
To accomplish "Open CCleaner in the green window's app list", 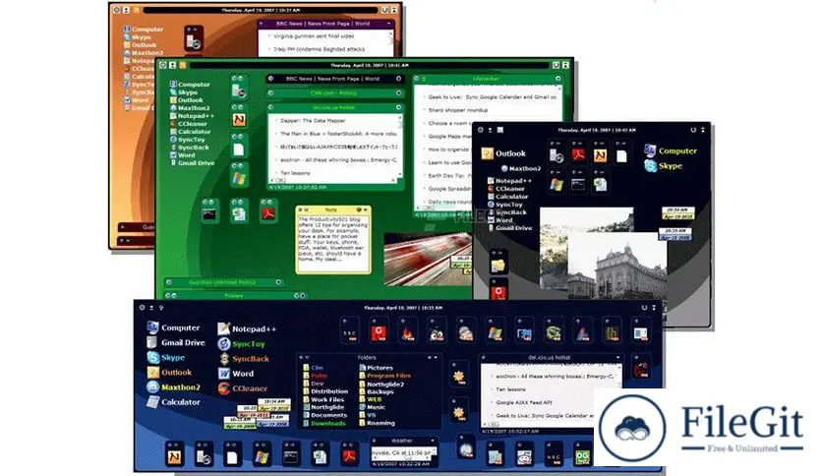I will point(188,124).
